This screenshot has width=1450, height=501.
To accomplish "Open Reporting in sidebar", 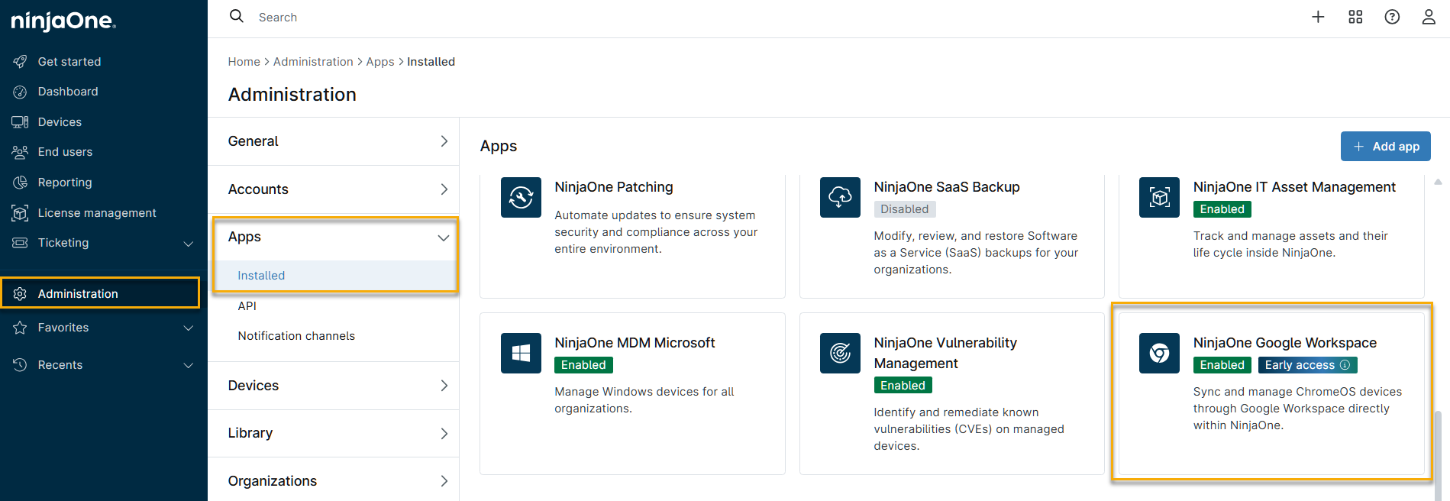I will click(x=65, y=183).
